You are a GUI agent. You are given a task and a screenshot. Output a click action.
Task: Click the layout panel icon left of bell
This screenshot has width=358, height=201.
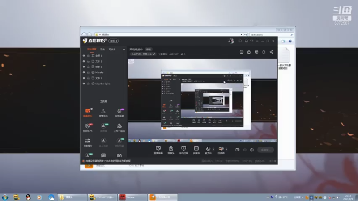(x=256, y=52)
